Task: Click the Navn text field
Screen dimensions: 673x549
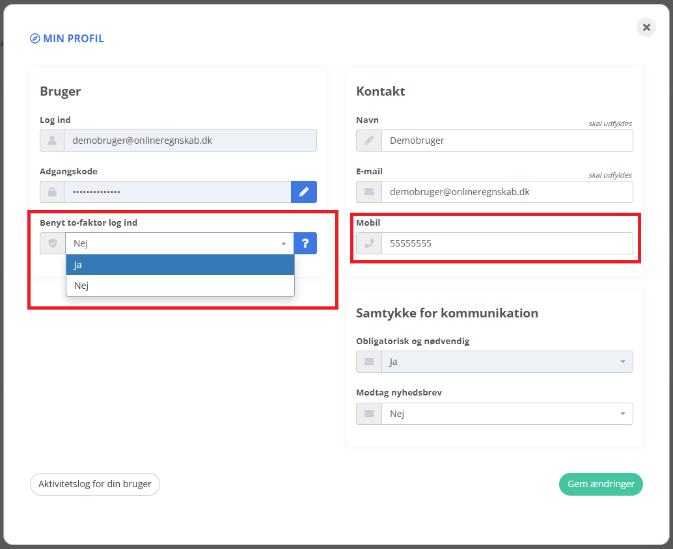Action: (x=506, y=141)
